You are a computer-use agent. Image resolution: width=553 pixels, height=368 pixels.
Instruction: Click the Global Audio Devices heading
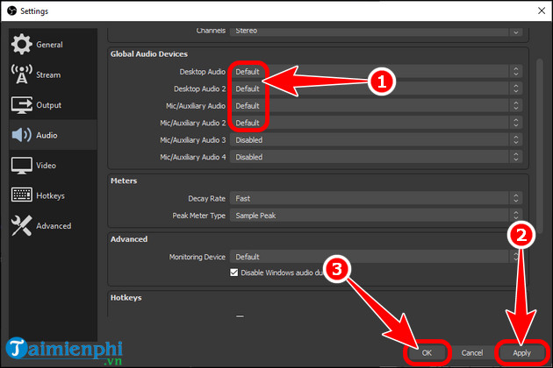point(149,53)
